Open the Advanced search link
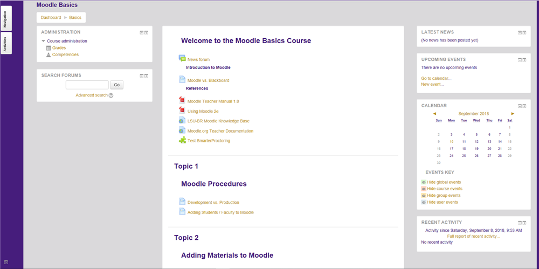 tap(92, 95)
